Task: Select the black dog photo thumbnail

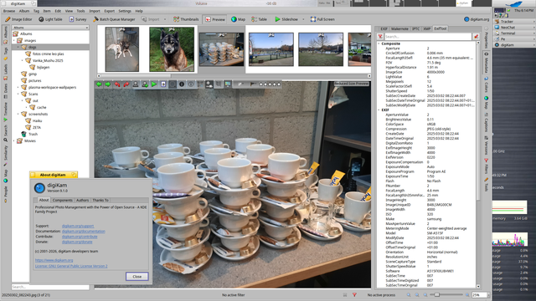Action: (172, 49)
